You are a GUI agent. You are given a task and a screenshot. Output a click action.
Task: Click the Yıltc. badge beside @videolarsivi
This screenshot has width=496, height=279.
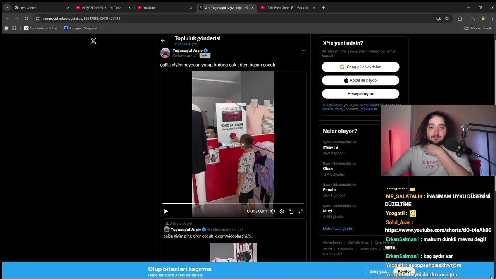pos(205,55)
